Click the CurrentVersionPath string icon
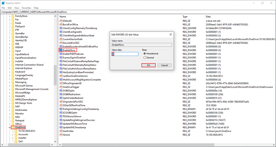 61,39
